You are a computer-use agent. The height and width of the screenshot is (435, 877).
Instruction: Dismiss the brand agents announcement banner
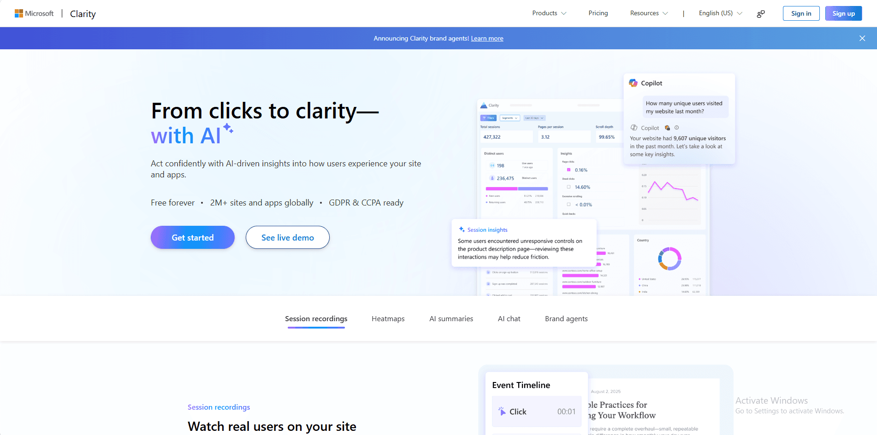[x=862, y=38]
